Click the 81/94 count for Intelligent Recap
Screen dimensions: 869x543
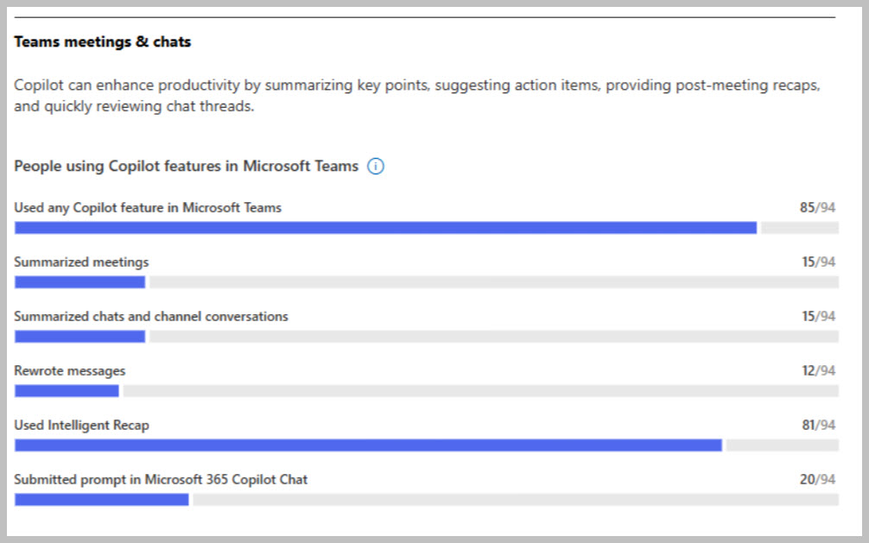pos(817,426)
